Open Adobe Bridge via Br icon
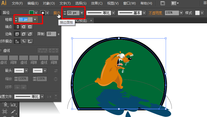Image resolution: width=207 pixels, height=117 pixels. tap(163, 3)
